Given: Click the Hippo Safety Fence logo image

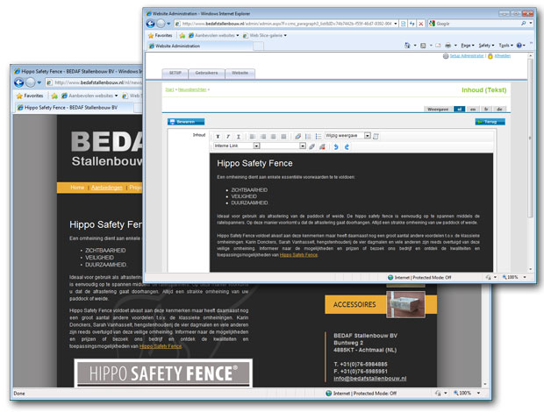Looking at the screenshot, I should coord(163,373).
